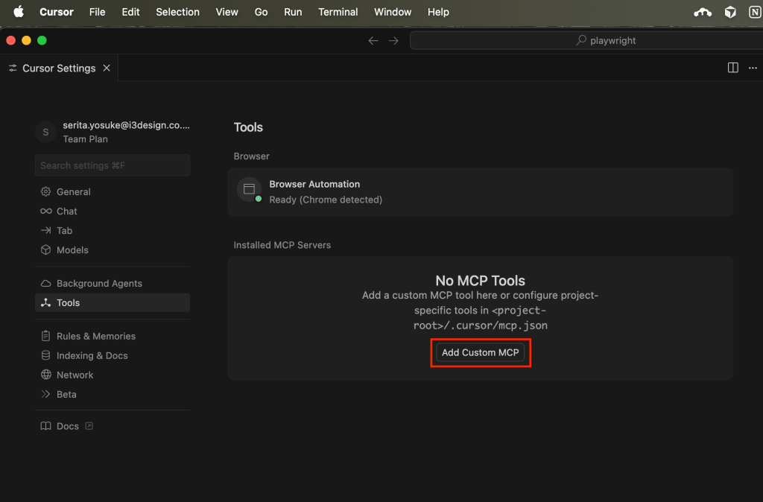Click the navigate back arrow
The image size is (763, 502).
(x=373, y=41)
